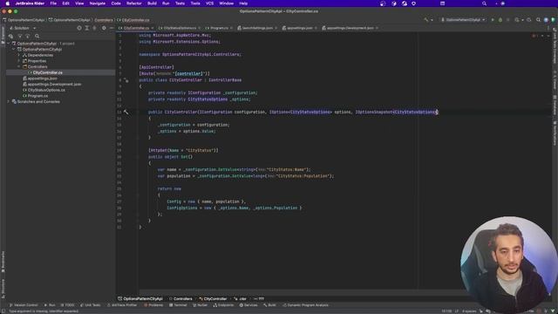This screenshot has height=314, width=558.
Task: Hide the Solution panel with minus icon
Action: tap(112, 28)
